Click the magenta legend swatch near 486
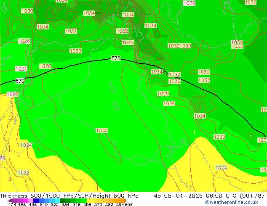Image resolution: width=267 pixels, height=206 pixels. click(x=25, y=201)
